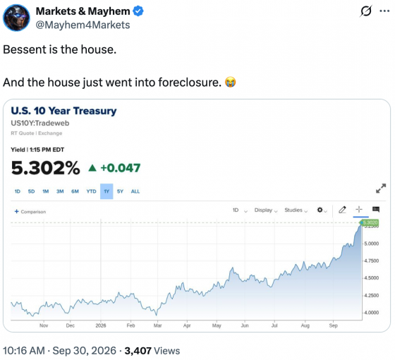Select the YTD range tab
Viewport: 395px width, 360px height.
[91, 191]
